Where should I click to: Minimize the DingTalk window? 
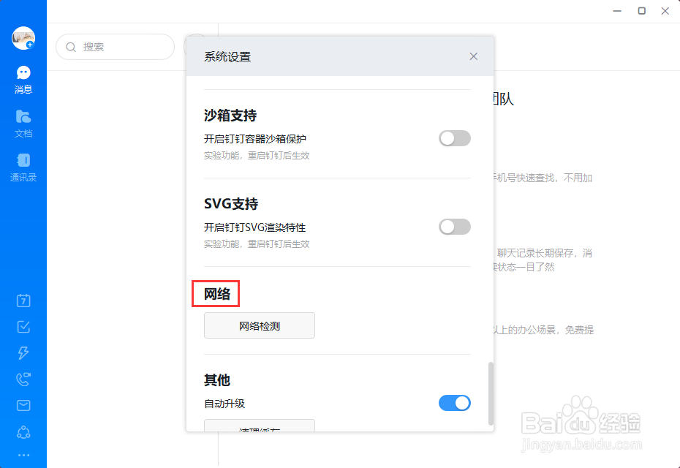617,11
